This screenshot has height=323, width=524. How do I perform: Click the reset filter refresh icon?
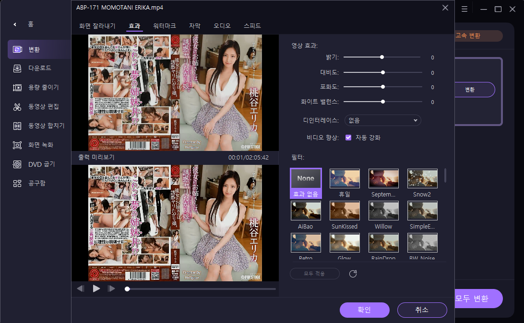pos(353,274)
